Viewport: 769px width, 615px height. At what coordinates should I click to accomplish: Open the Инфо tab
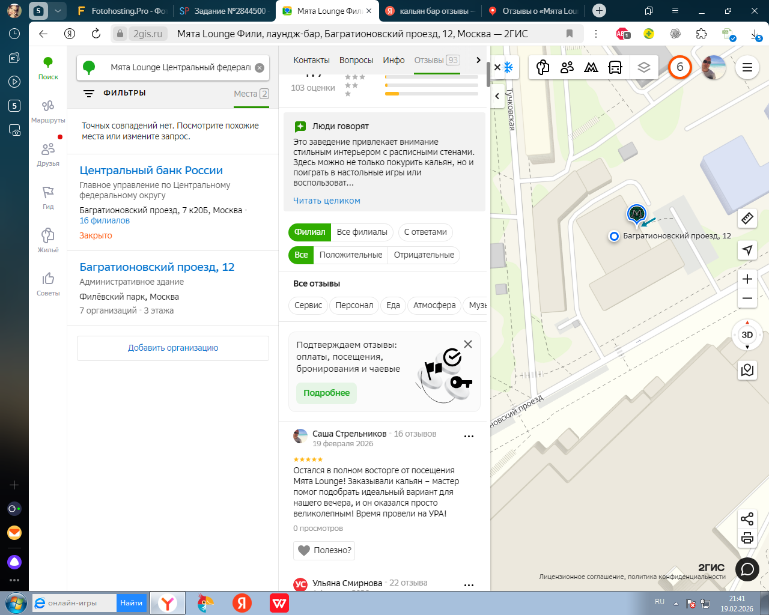[394, 61]
